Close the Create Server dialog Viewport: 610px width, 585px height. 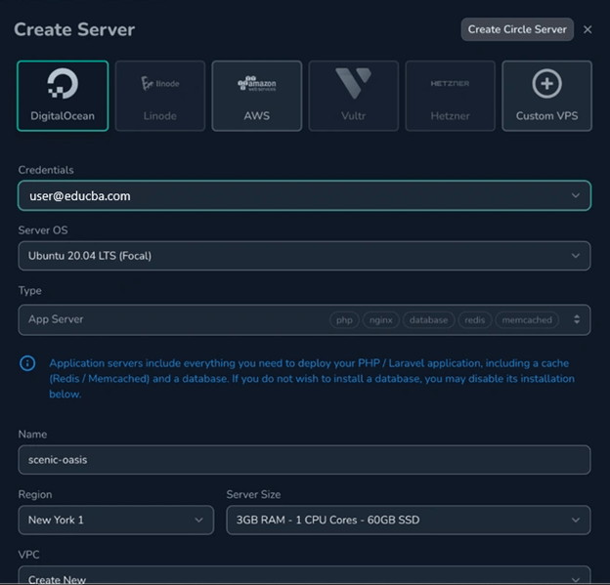click(588, 29)
